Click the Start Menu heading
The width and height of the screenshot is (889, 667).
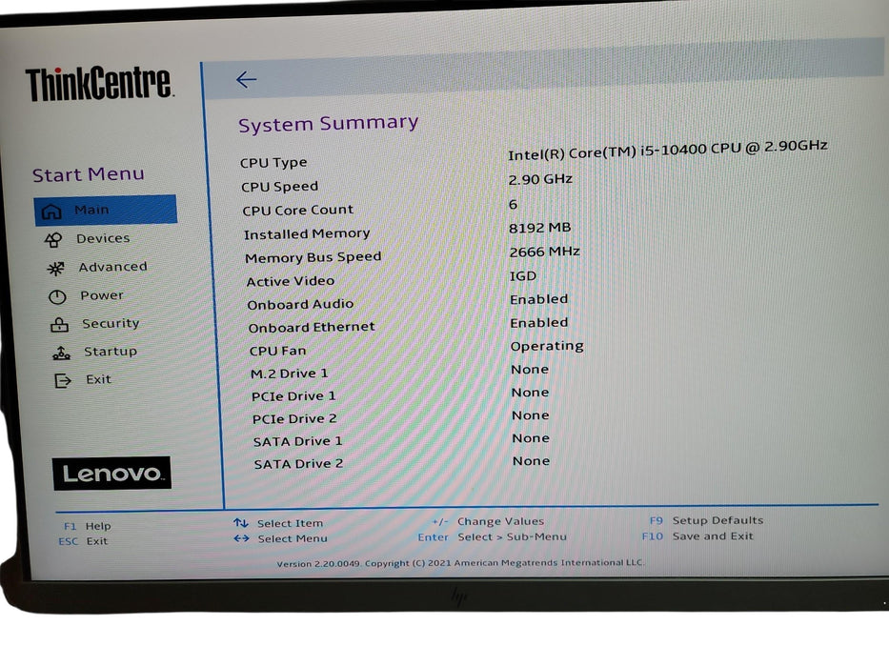[89, 174]
